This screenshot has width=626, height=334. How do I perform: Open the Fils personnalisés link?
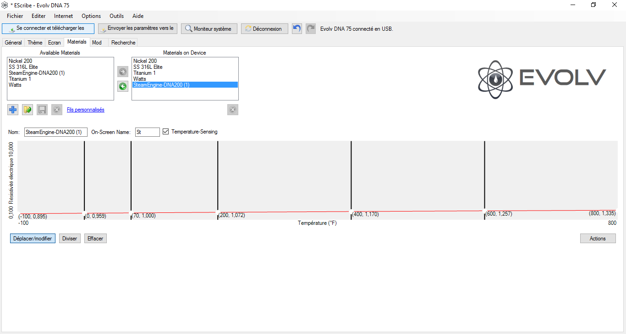coord(86,110)
